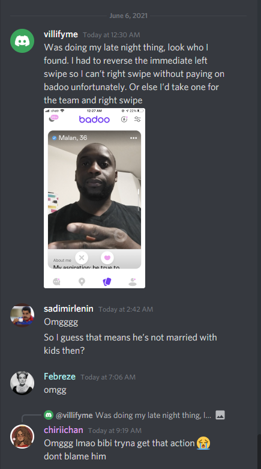The width and height of the screenshot is (261, 469).
Task: Open chiriichan's cartoon avatar
Action: pyautogui.click(x=22, y=437)
